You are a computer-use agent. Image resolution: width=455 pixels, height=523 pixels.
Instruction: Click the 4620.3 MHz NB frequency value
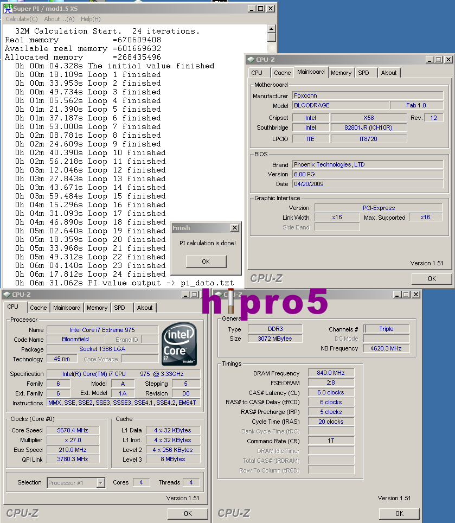pos(386,348)
